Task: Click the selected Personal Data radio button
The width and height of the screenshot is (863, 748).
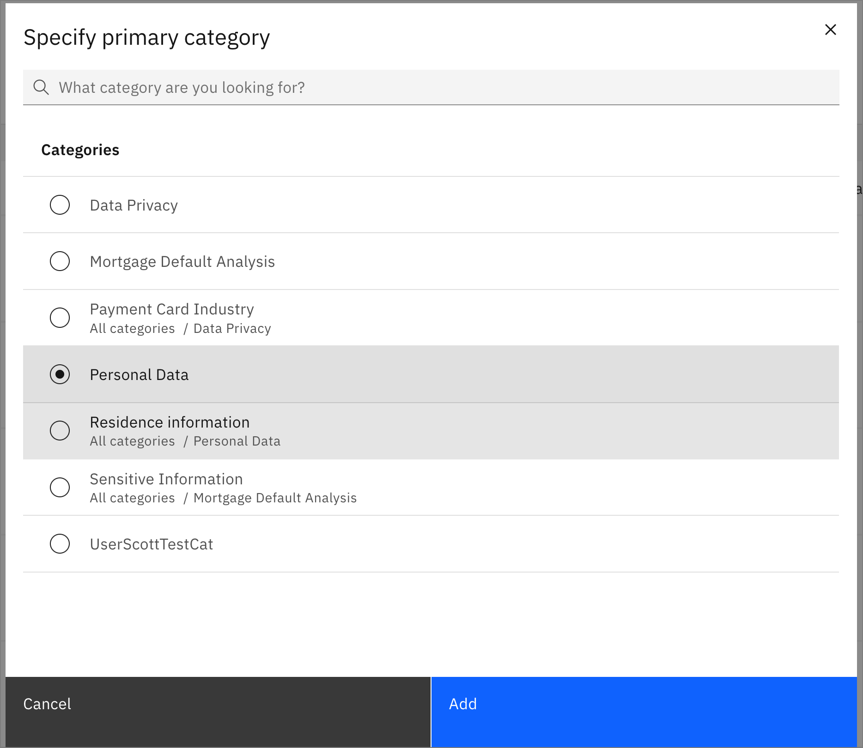Action: (x=60, y=374)
